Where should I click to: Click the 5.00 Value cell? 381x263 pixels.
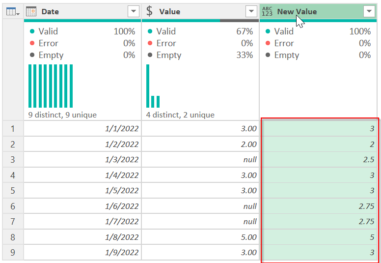200,237
